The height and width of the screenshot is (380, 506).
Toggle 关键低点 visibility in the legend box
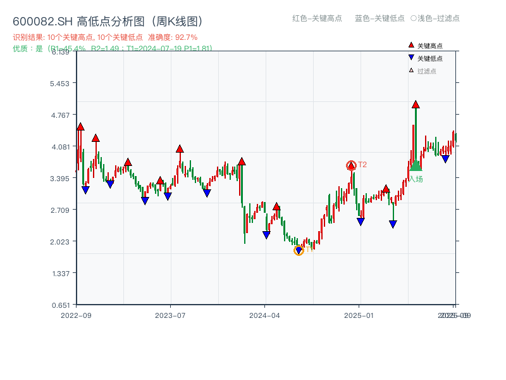tap(427, 56)
